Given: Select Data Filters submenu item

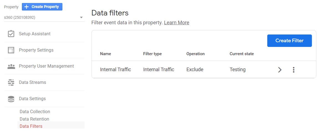Looking at the screenshot, I should pos(31,126).
